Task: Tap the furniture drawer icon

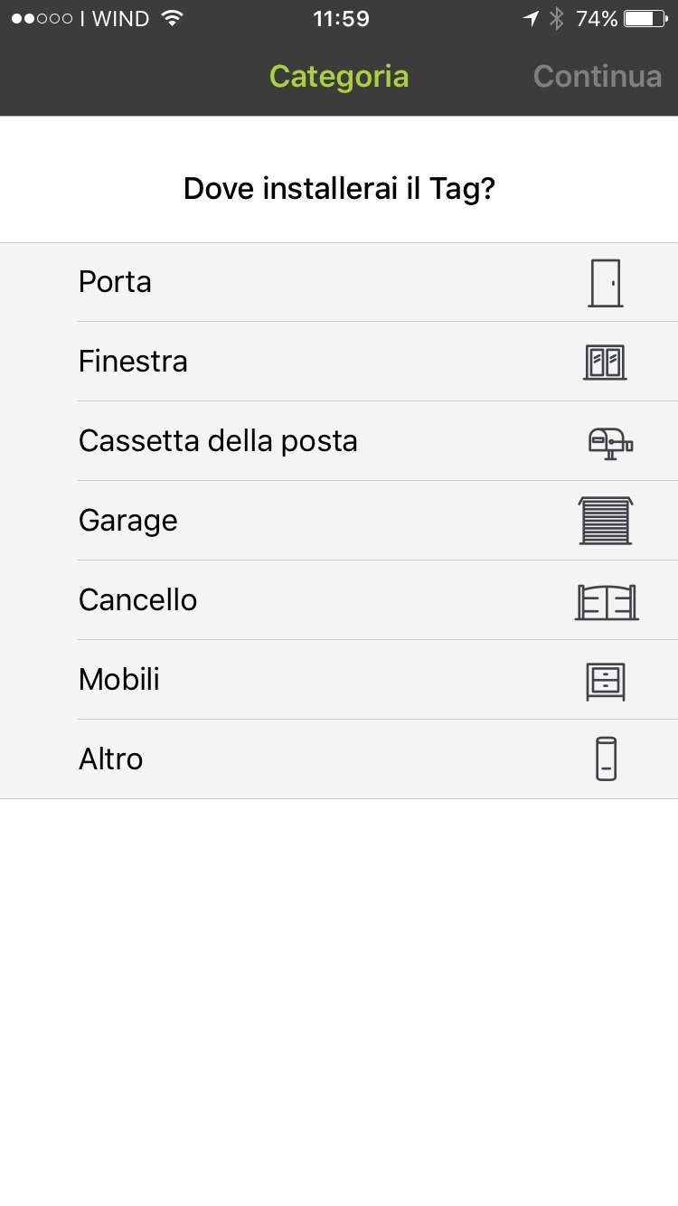Action: pyautogui.click(x=605, y=681)
